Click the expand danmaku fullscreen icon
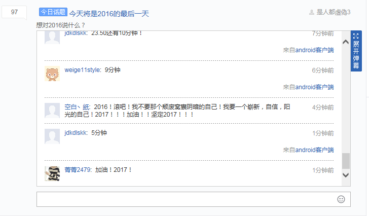This screenshot has height=216, width=369. (356, 36)
